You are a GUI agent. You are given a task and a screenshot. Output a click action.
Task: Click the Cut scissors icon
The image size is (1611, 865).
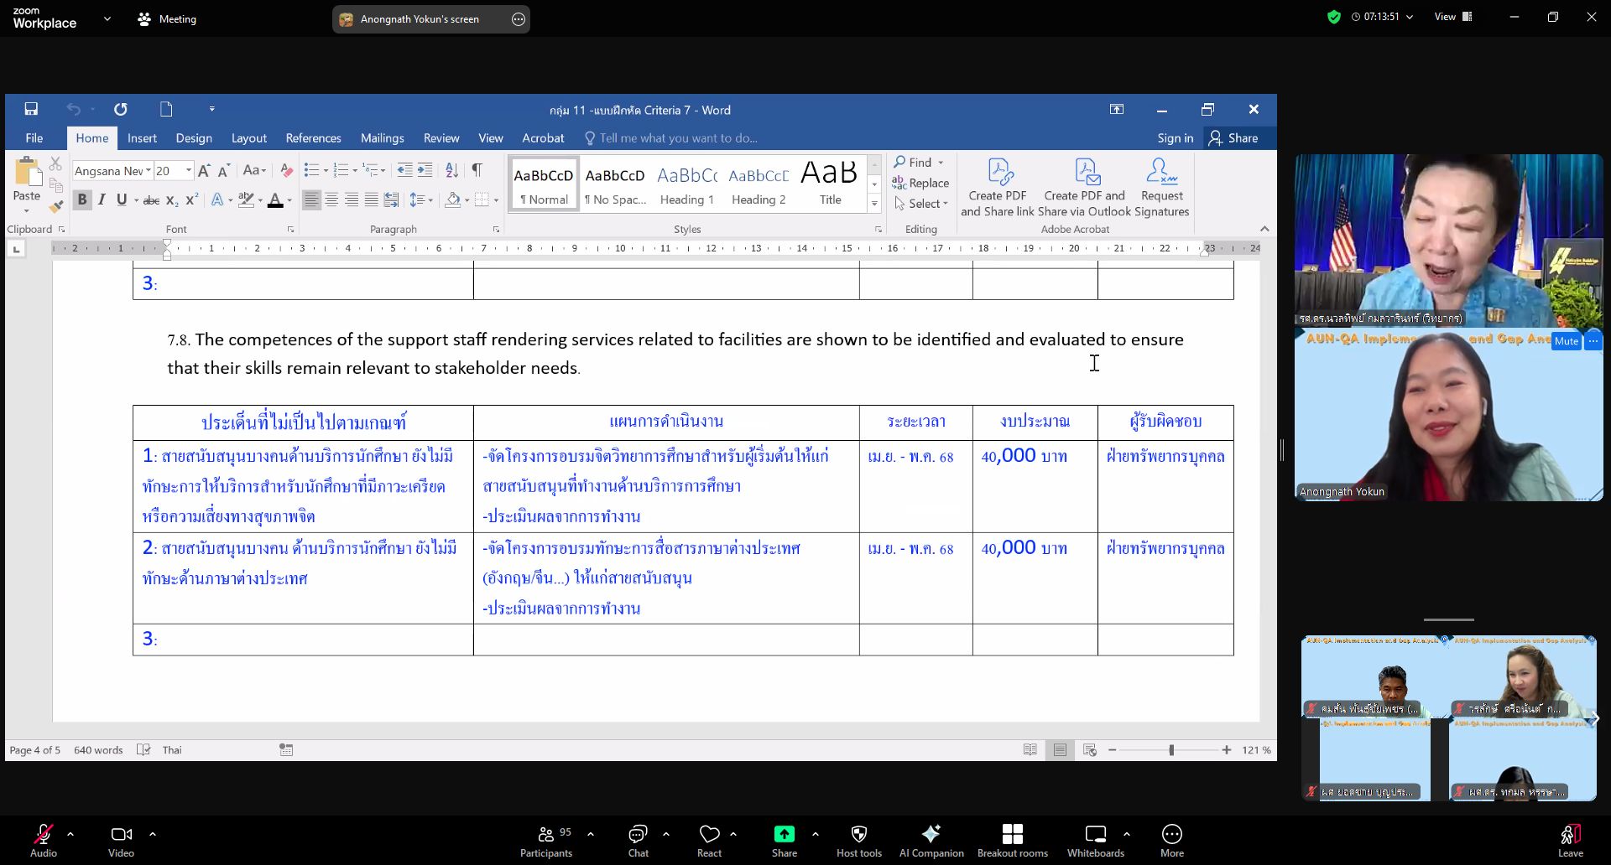(56, 163)
